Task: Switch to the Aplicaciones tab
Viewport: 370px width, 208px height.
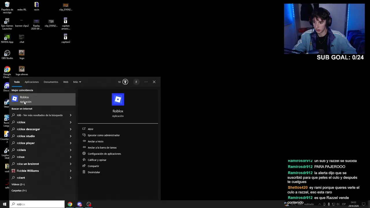Action: pyautogui.click(x=32, y=82)
